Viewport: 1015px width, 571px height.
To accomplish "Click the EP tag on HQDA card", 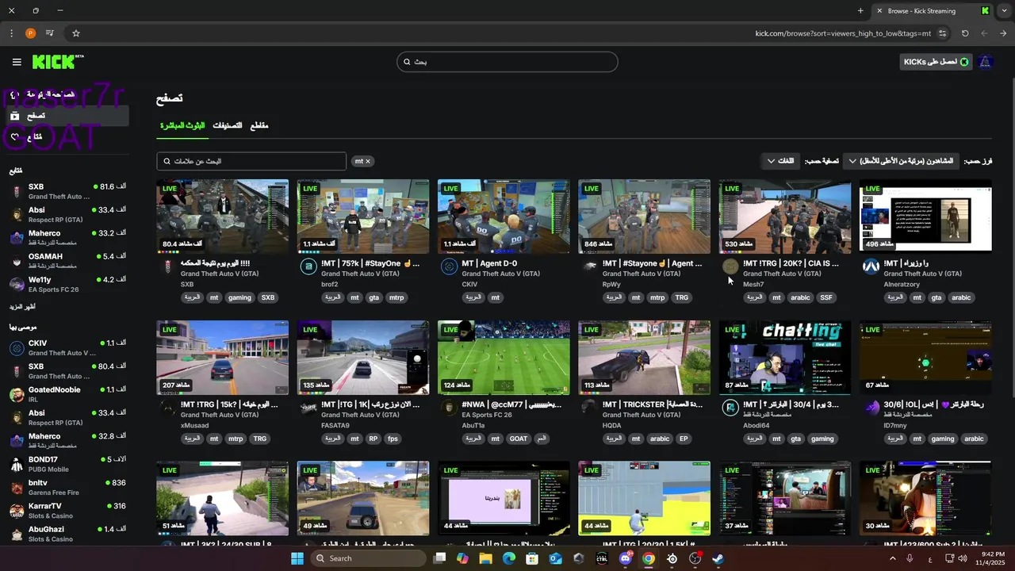I will (x=683, y=439).
